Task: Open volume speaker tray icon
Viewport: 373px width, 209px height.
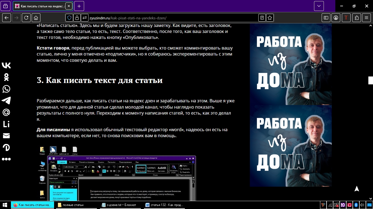Action: pyautogui.click(x=362, y=205)
